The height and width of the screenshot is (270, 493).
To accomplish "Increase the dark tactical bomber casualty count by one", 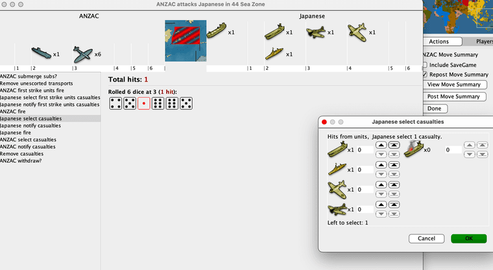I will click(381, 205).
